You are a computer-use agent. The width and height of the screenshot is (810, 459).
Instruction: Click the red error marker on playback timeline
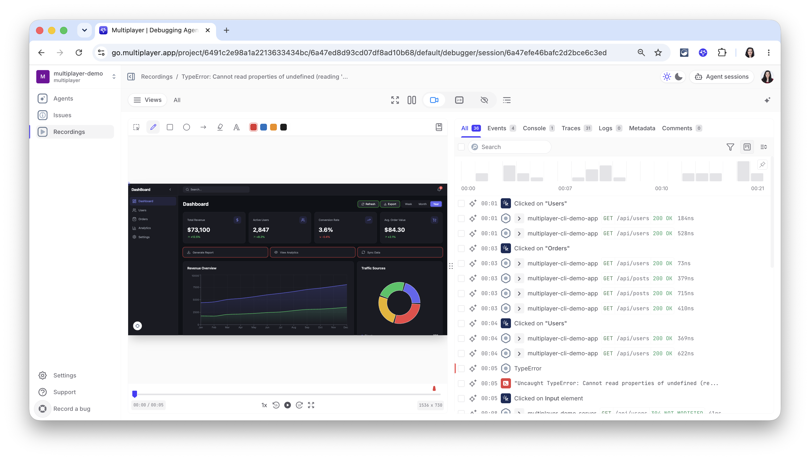(x=434, y=388)
